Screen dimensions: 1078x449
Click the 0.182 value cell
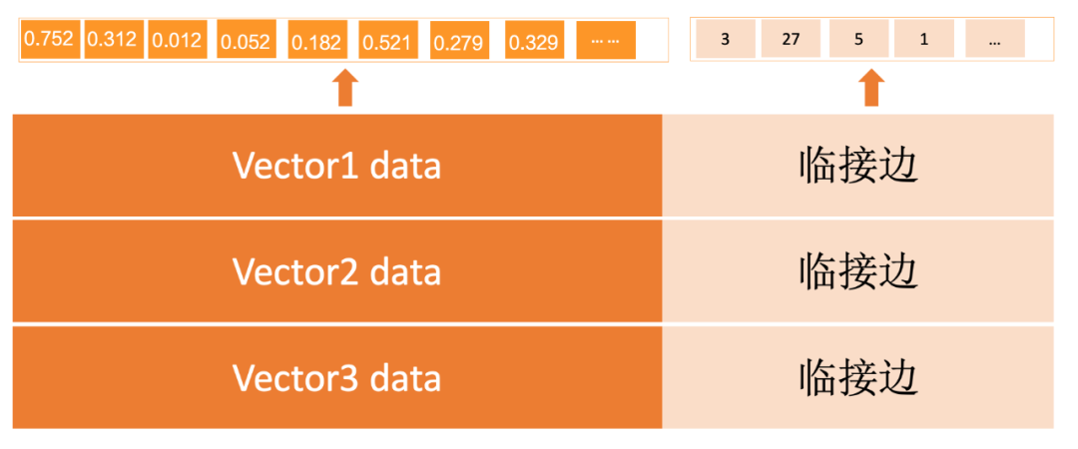pos(317,39)
